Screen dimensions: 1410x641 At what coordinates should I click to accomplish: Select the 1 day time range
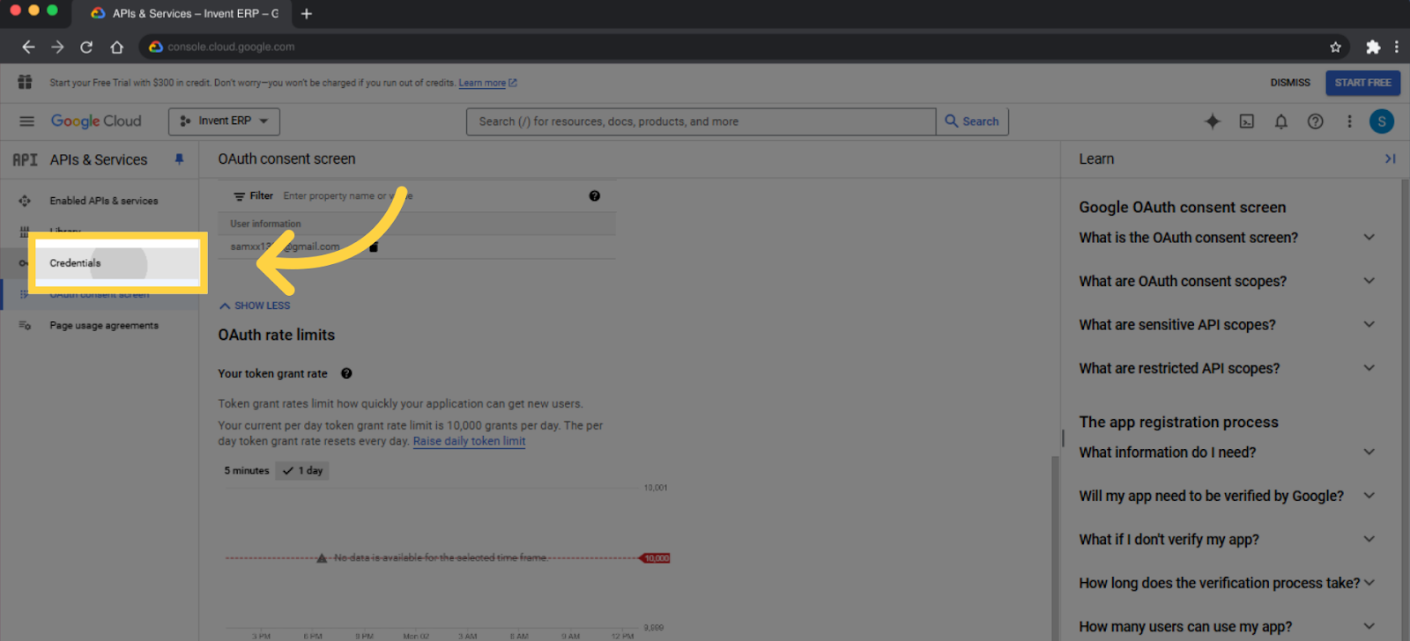302,471
